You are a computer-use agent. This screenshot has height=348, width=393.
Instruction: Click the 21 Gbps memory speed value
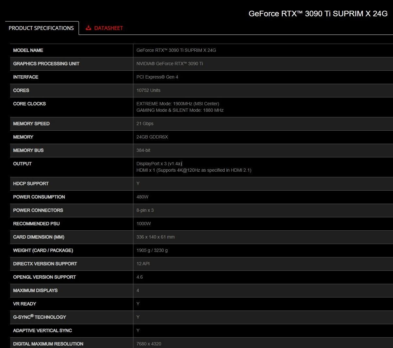click(x=145, y=123)
